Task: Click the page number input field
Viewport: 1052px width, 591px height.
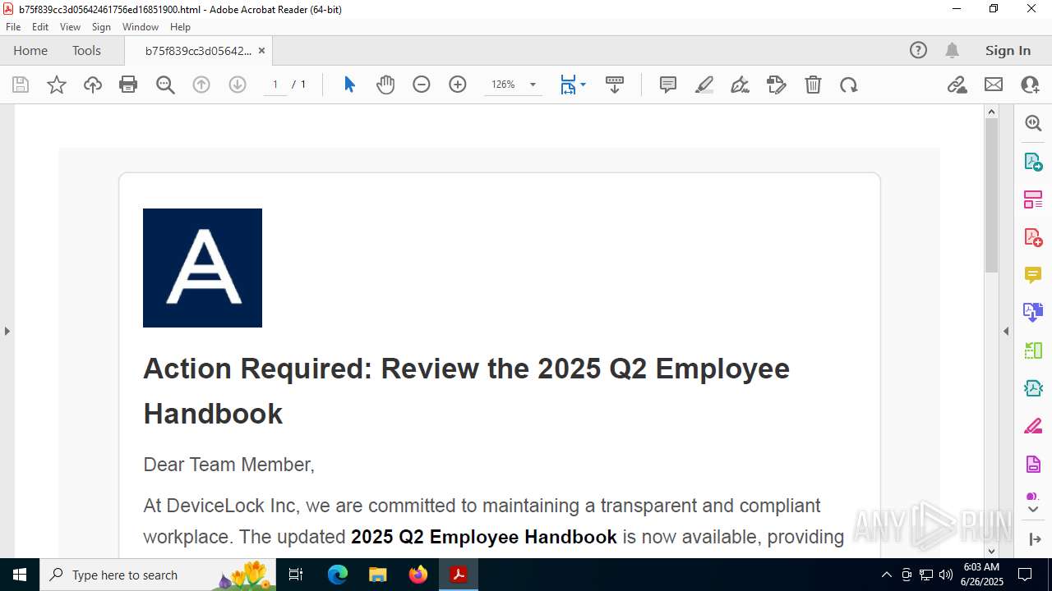Action: (x=275, y=85)
